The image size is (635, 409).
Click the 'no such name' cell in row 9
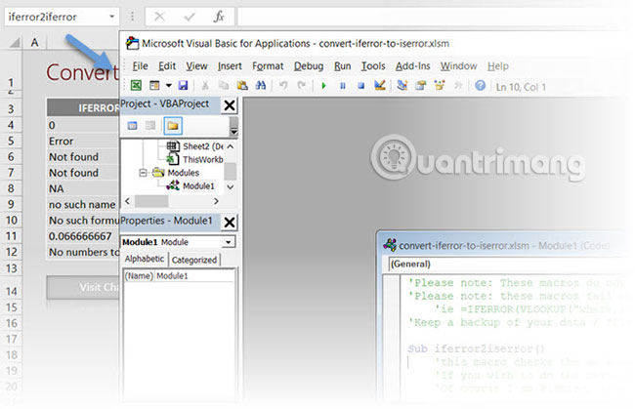[84, 204]
